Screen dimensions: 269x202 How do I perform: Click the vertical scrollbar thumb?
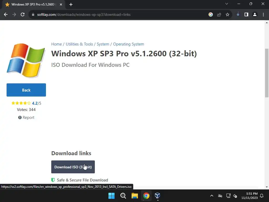click(x=267, y=73)
